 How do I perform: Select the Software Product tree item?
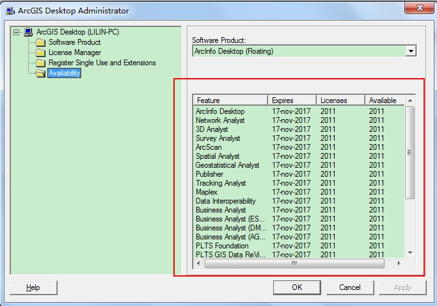pos(74,42)
